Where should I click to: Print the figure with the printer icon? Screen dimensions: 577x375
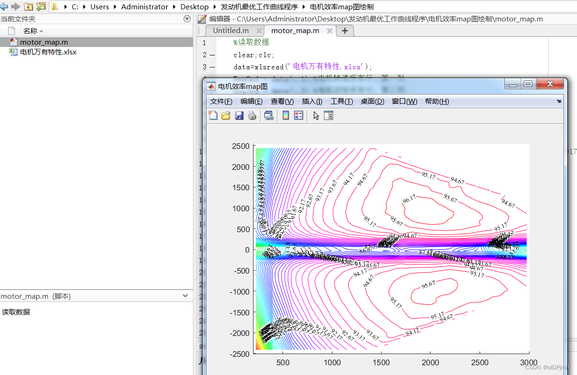tap(252, 115)
